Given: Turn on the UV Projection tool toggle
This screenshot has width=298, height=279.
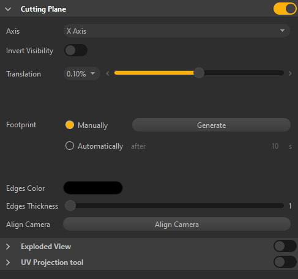Looking at the screenshot, I should pos(285,262).
